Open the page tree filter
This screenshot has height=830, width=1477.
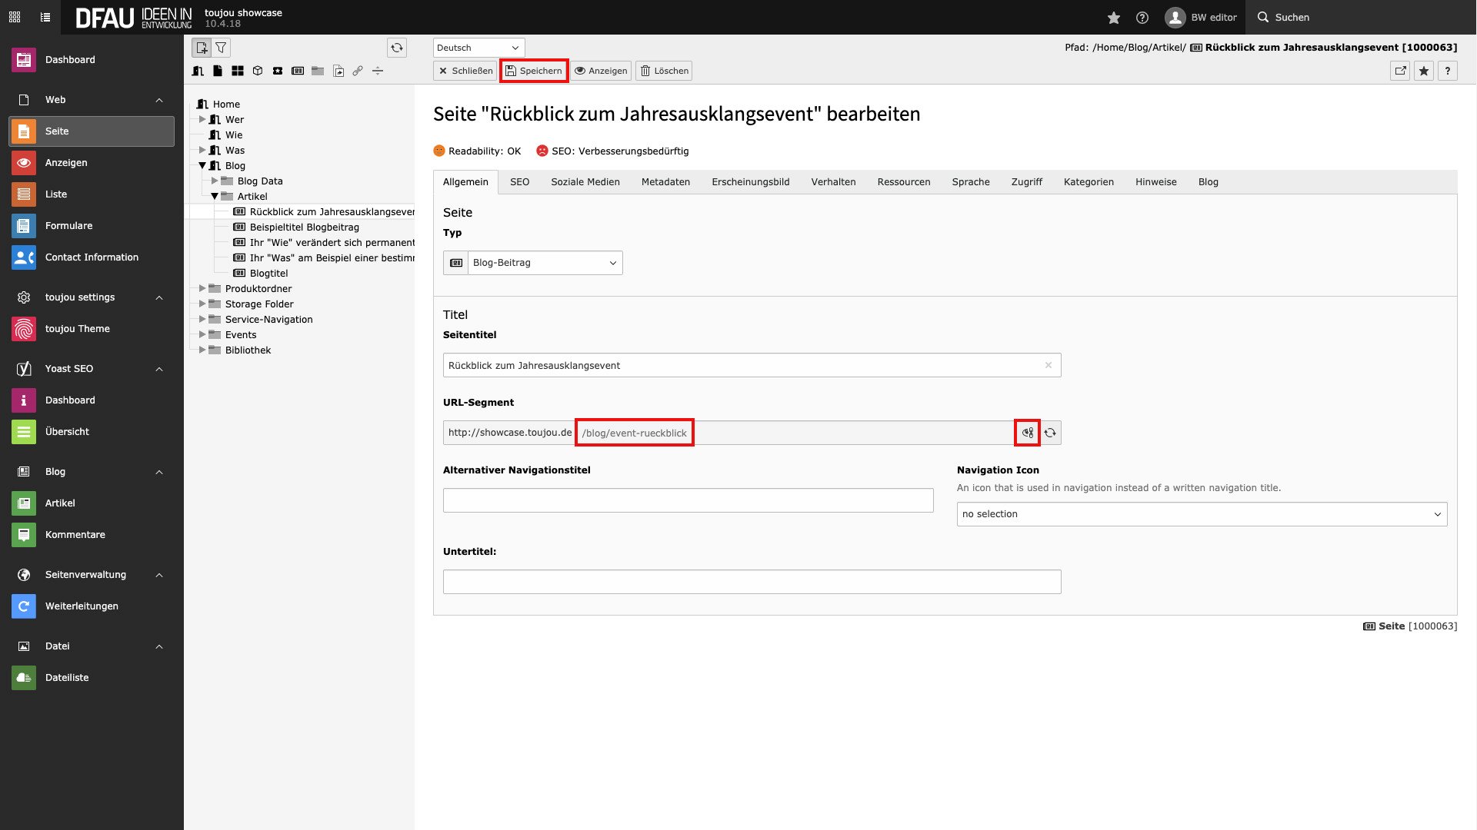(222, 48)
